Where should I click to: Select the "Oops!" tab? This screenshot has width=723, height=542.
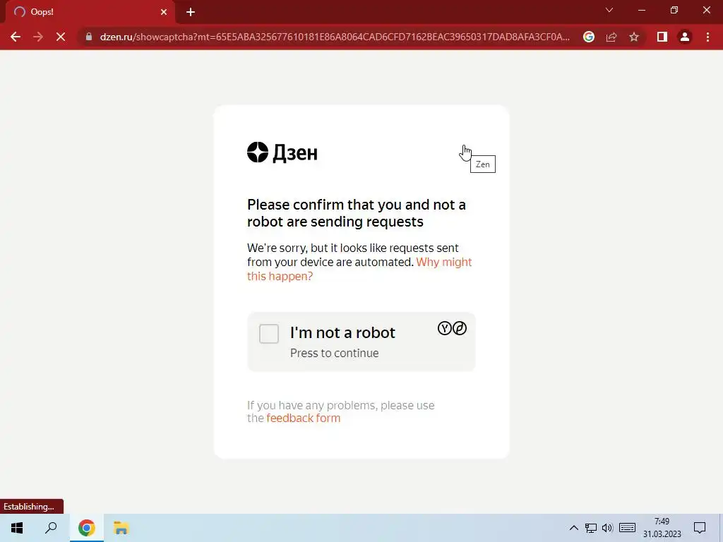coord(90,12)
